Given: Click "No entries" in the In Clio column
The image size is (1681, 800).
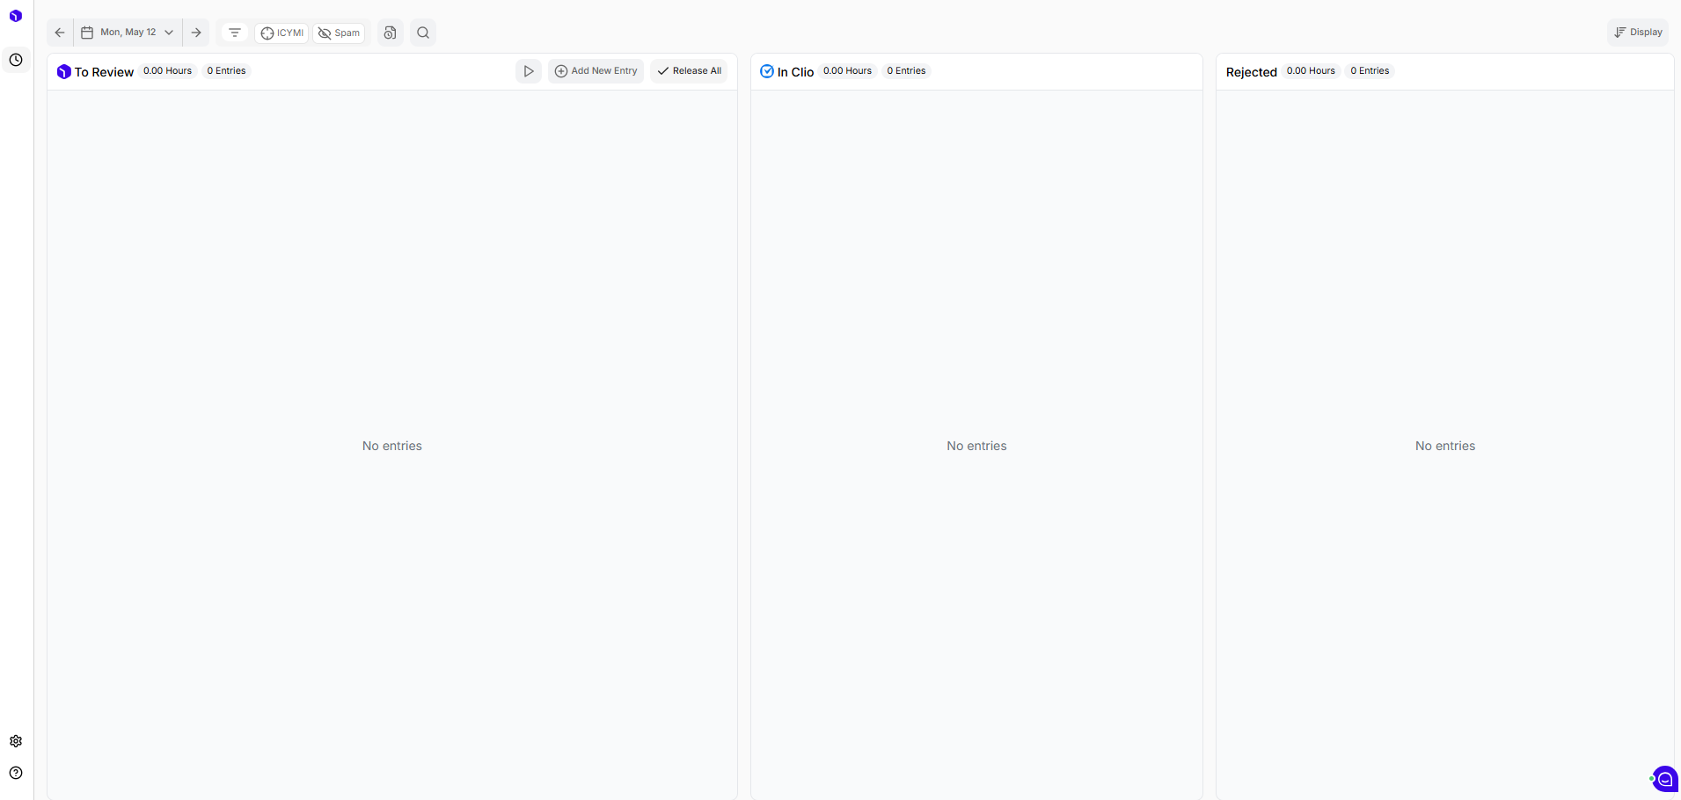Looking at the screenshot, I should (x=976, y=446).
